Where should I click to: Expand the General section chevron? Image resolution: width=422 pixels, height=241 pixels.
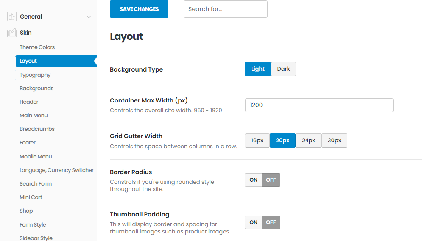[x=89, y=17]
